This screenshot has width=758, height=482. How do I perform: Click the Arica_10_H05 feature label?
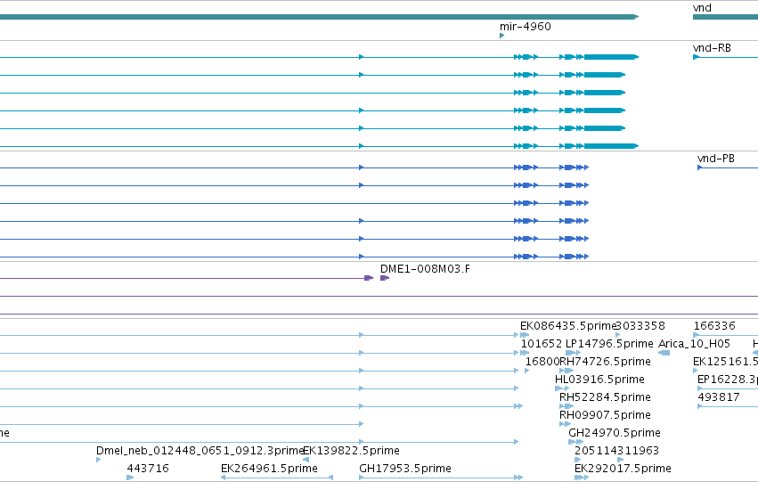[694, 344]
